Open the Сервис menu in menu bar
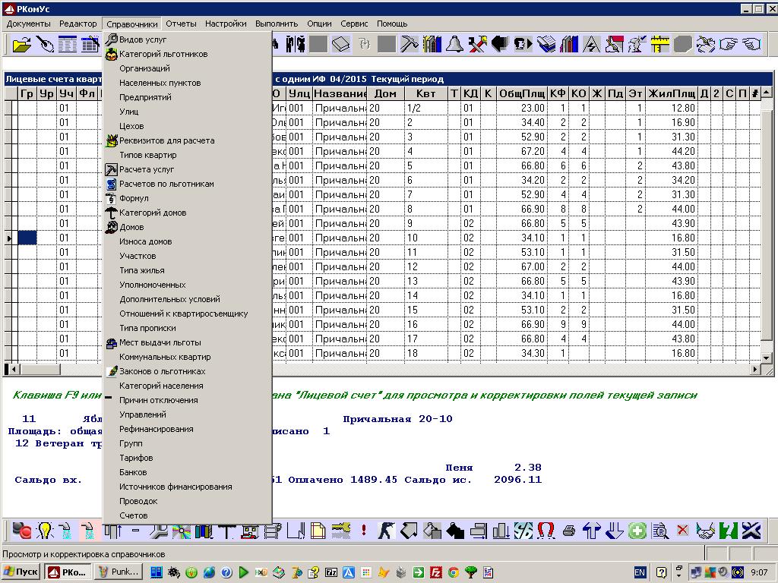 [354, 24]
